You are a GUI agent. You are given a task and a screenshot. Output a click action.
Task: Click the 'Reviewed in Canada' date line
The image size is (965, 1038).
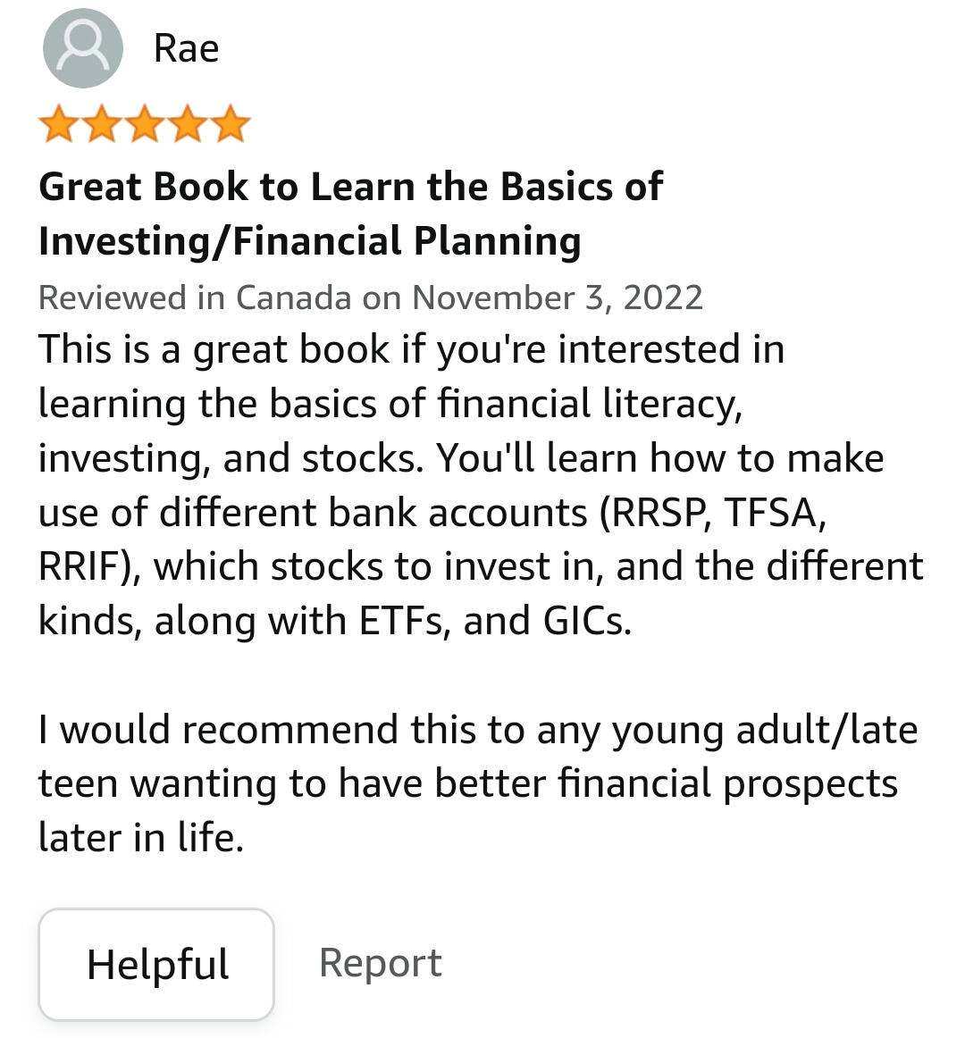372,297
